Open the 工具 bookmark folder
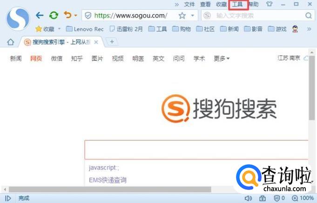Image resolution: width=317 pixels, height=203 pixels. pos(157,29)
